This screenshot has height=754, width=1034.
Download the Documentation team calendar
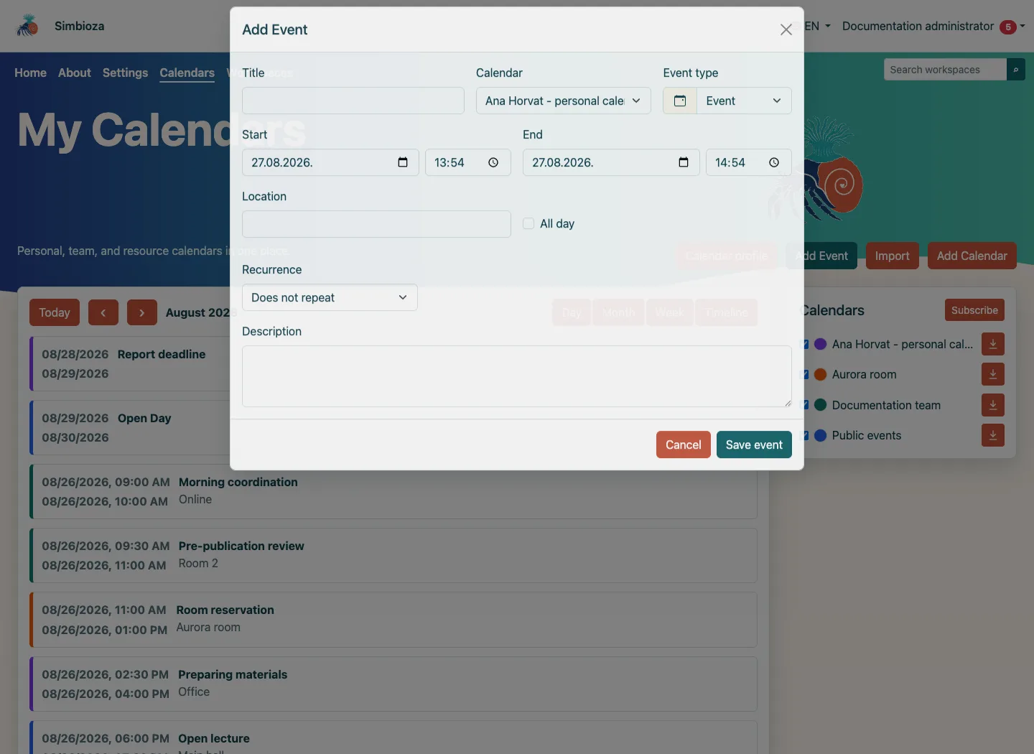tap(993, 405)
